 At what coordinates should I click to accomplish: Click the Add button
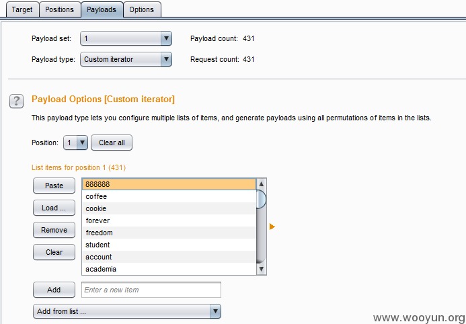(x=54, y=290)
